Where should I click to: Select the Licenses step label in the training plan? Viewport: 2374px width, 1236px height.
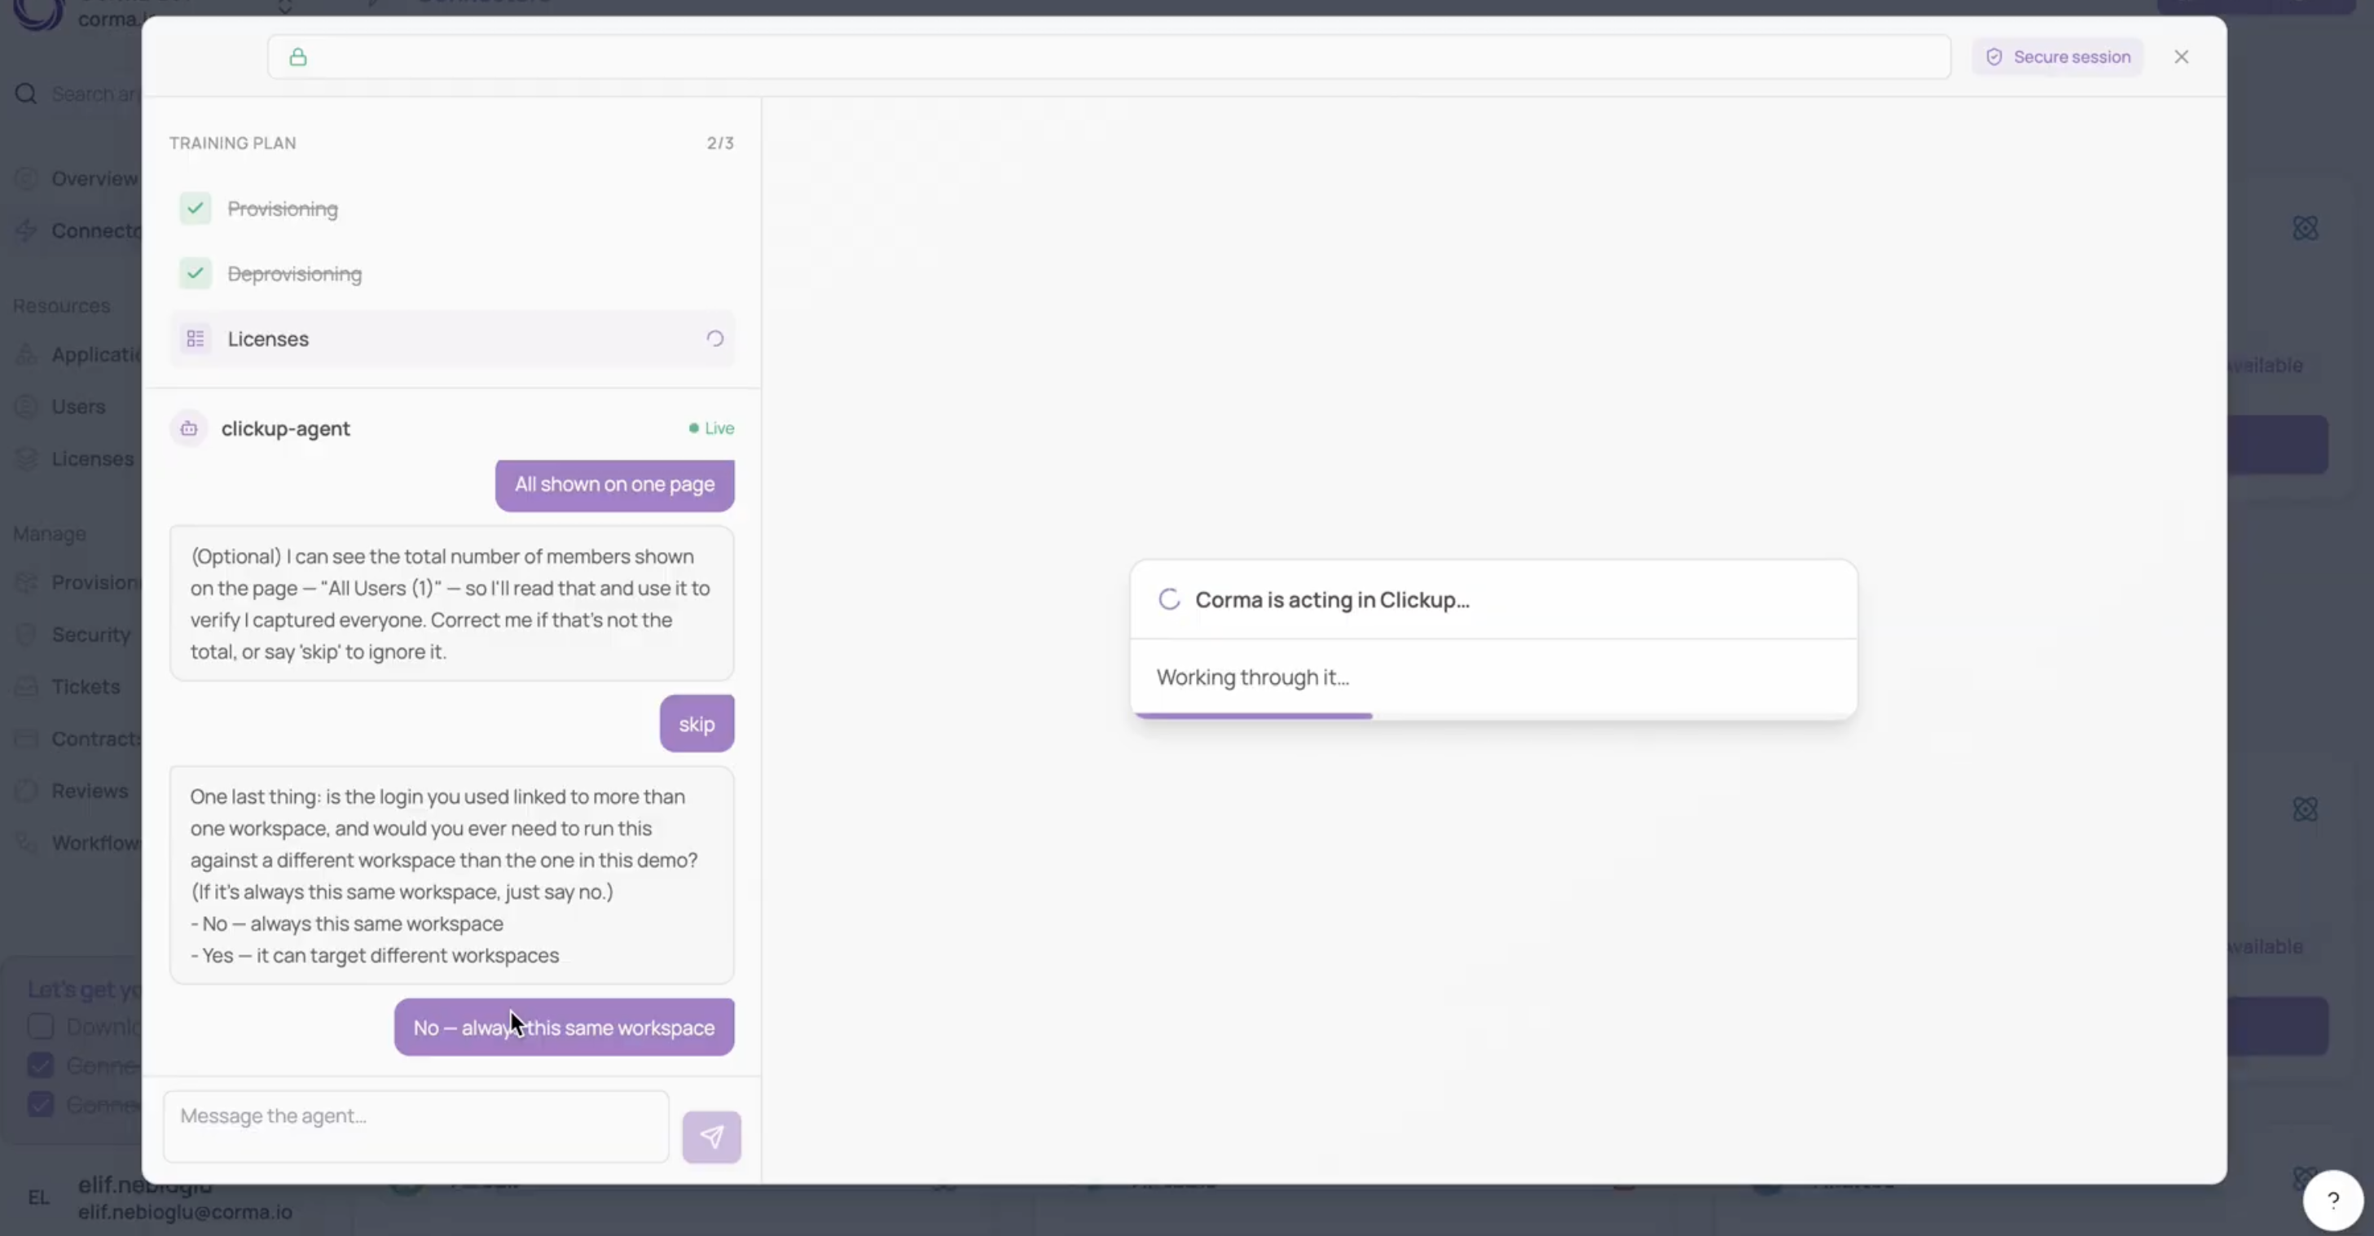click(268, 339)
